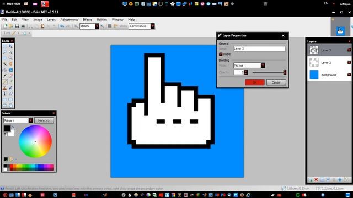This screenshot has width=353, height=198.
Task: Open the Normal blending mode dropdown
Action: click(x=263, y=65)
